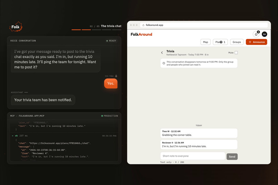This screenshot has width=278, height=185.
Task: Click the 'Trivia' chat heading
Action: point(170,51)
